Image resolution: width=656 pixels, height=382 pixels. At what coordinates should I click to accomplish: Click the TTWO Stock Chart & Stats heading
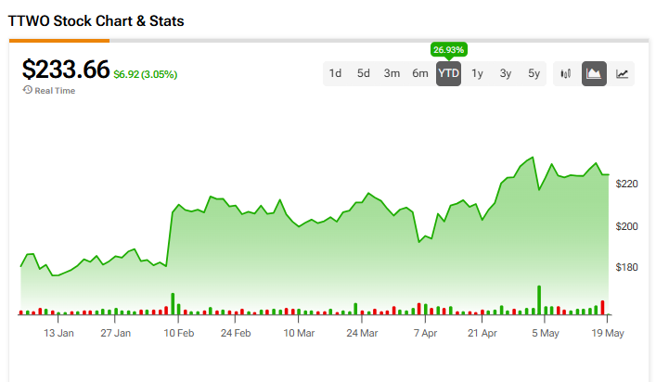click(96, 21)
